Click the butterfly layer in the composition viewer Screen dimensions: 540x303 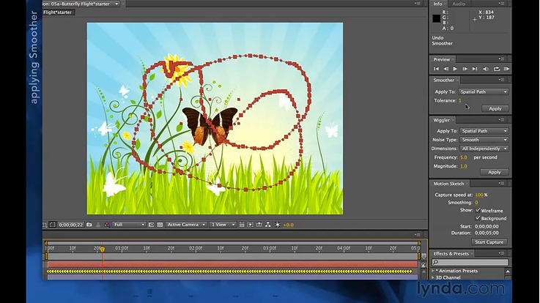click(x=209, y=126)
